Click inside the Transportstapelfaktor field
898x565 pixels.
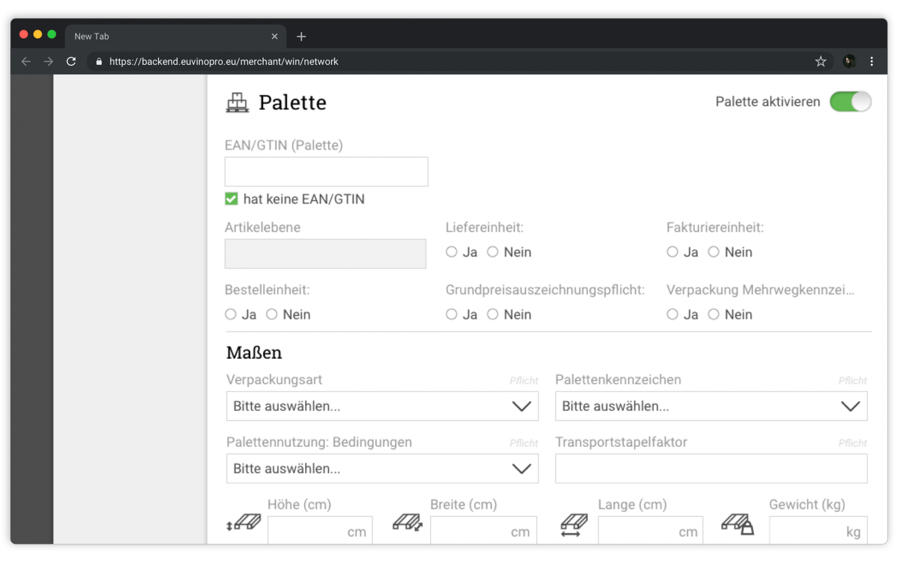pos(711,469)
